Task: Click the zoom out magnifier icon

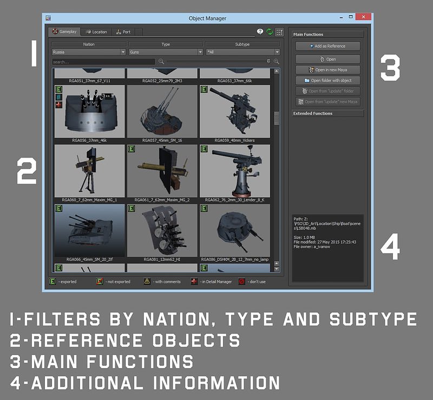Action: click(x=161, y=62)
